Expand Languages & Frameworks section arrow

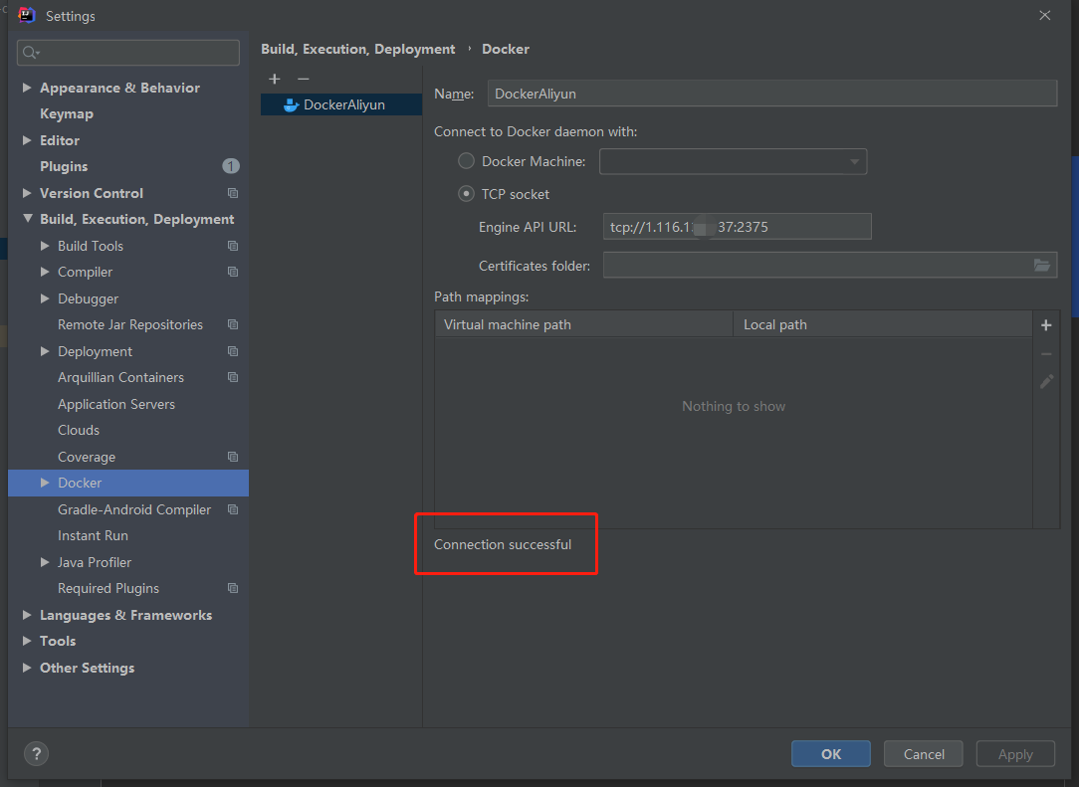[x=27, y=615]
